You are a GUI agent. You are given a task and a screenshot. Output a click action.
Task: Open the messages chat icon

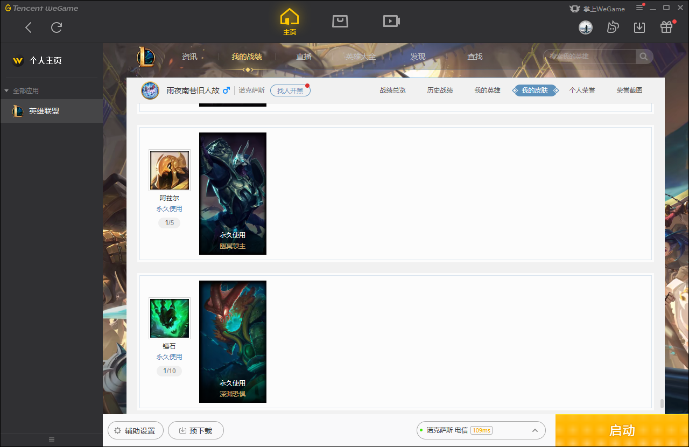(x=613, y=27)
